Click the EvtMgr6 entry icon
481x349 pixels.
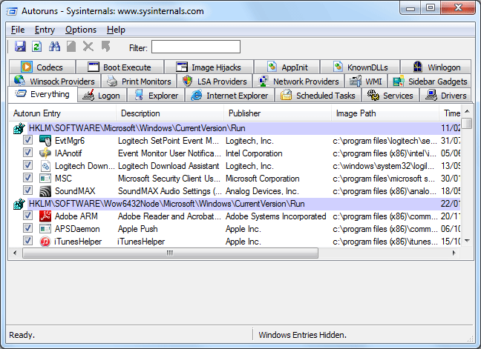point(45,141)
